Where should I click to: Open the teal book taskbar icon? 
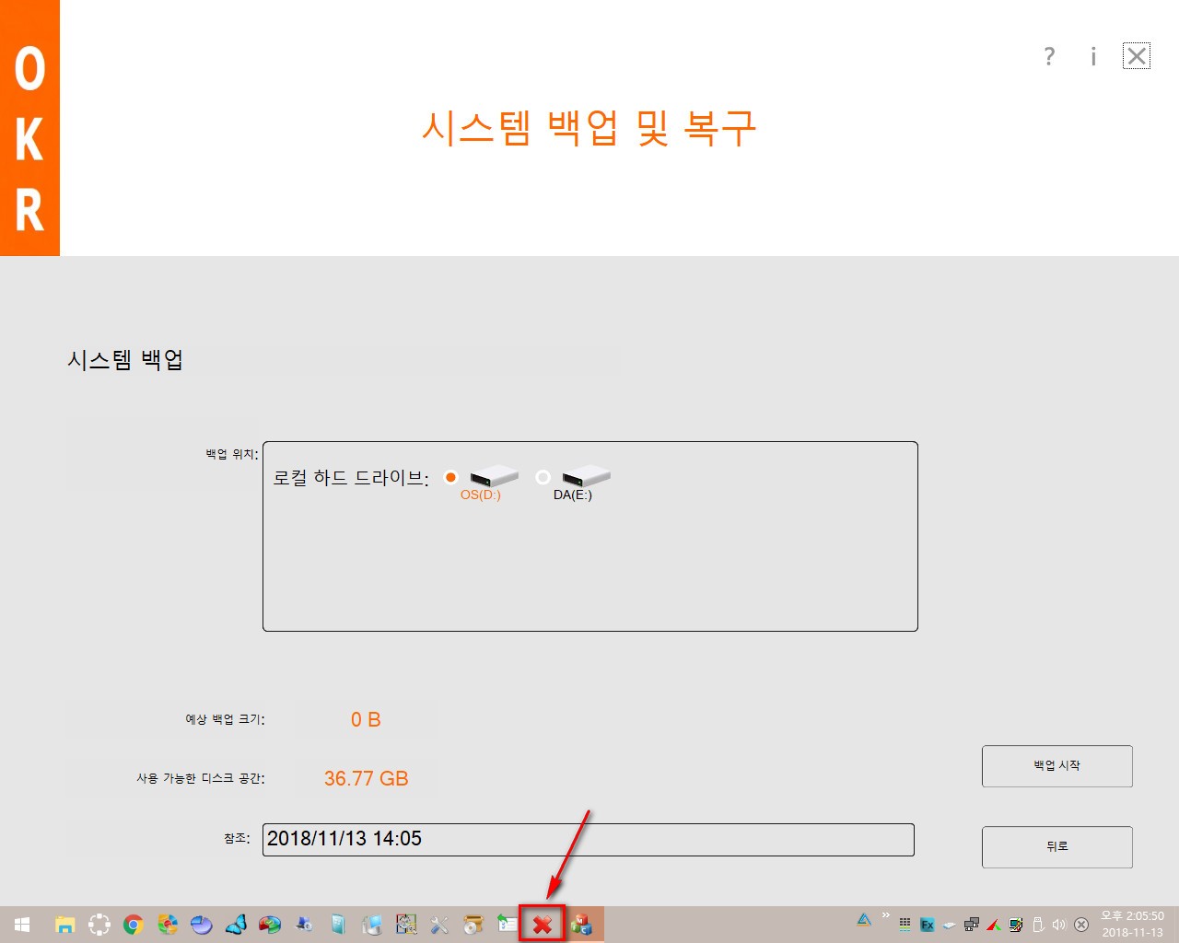pos(338,925)
